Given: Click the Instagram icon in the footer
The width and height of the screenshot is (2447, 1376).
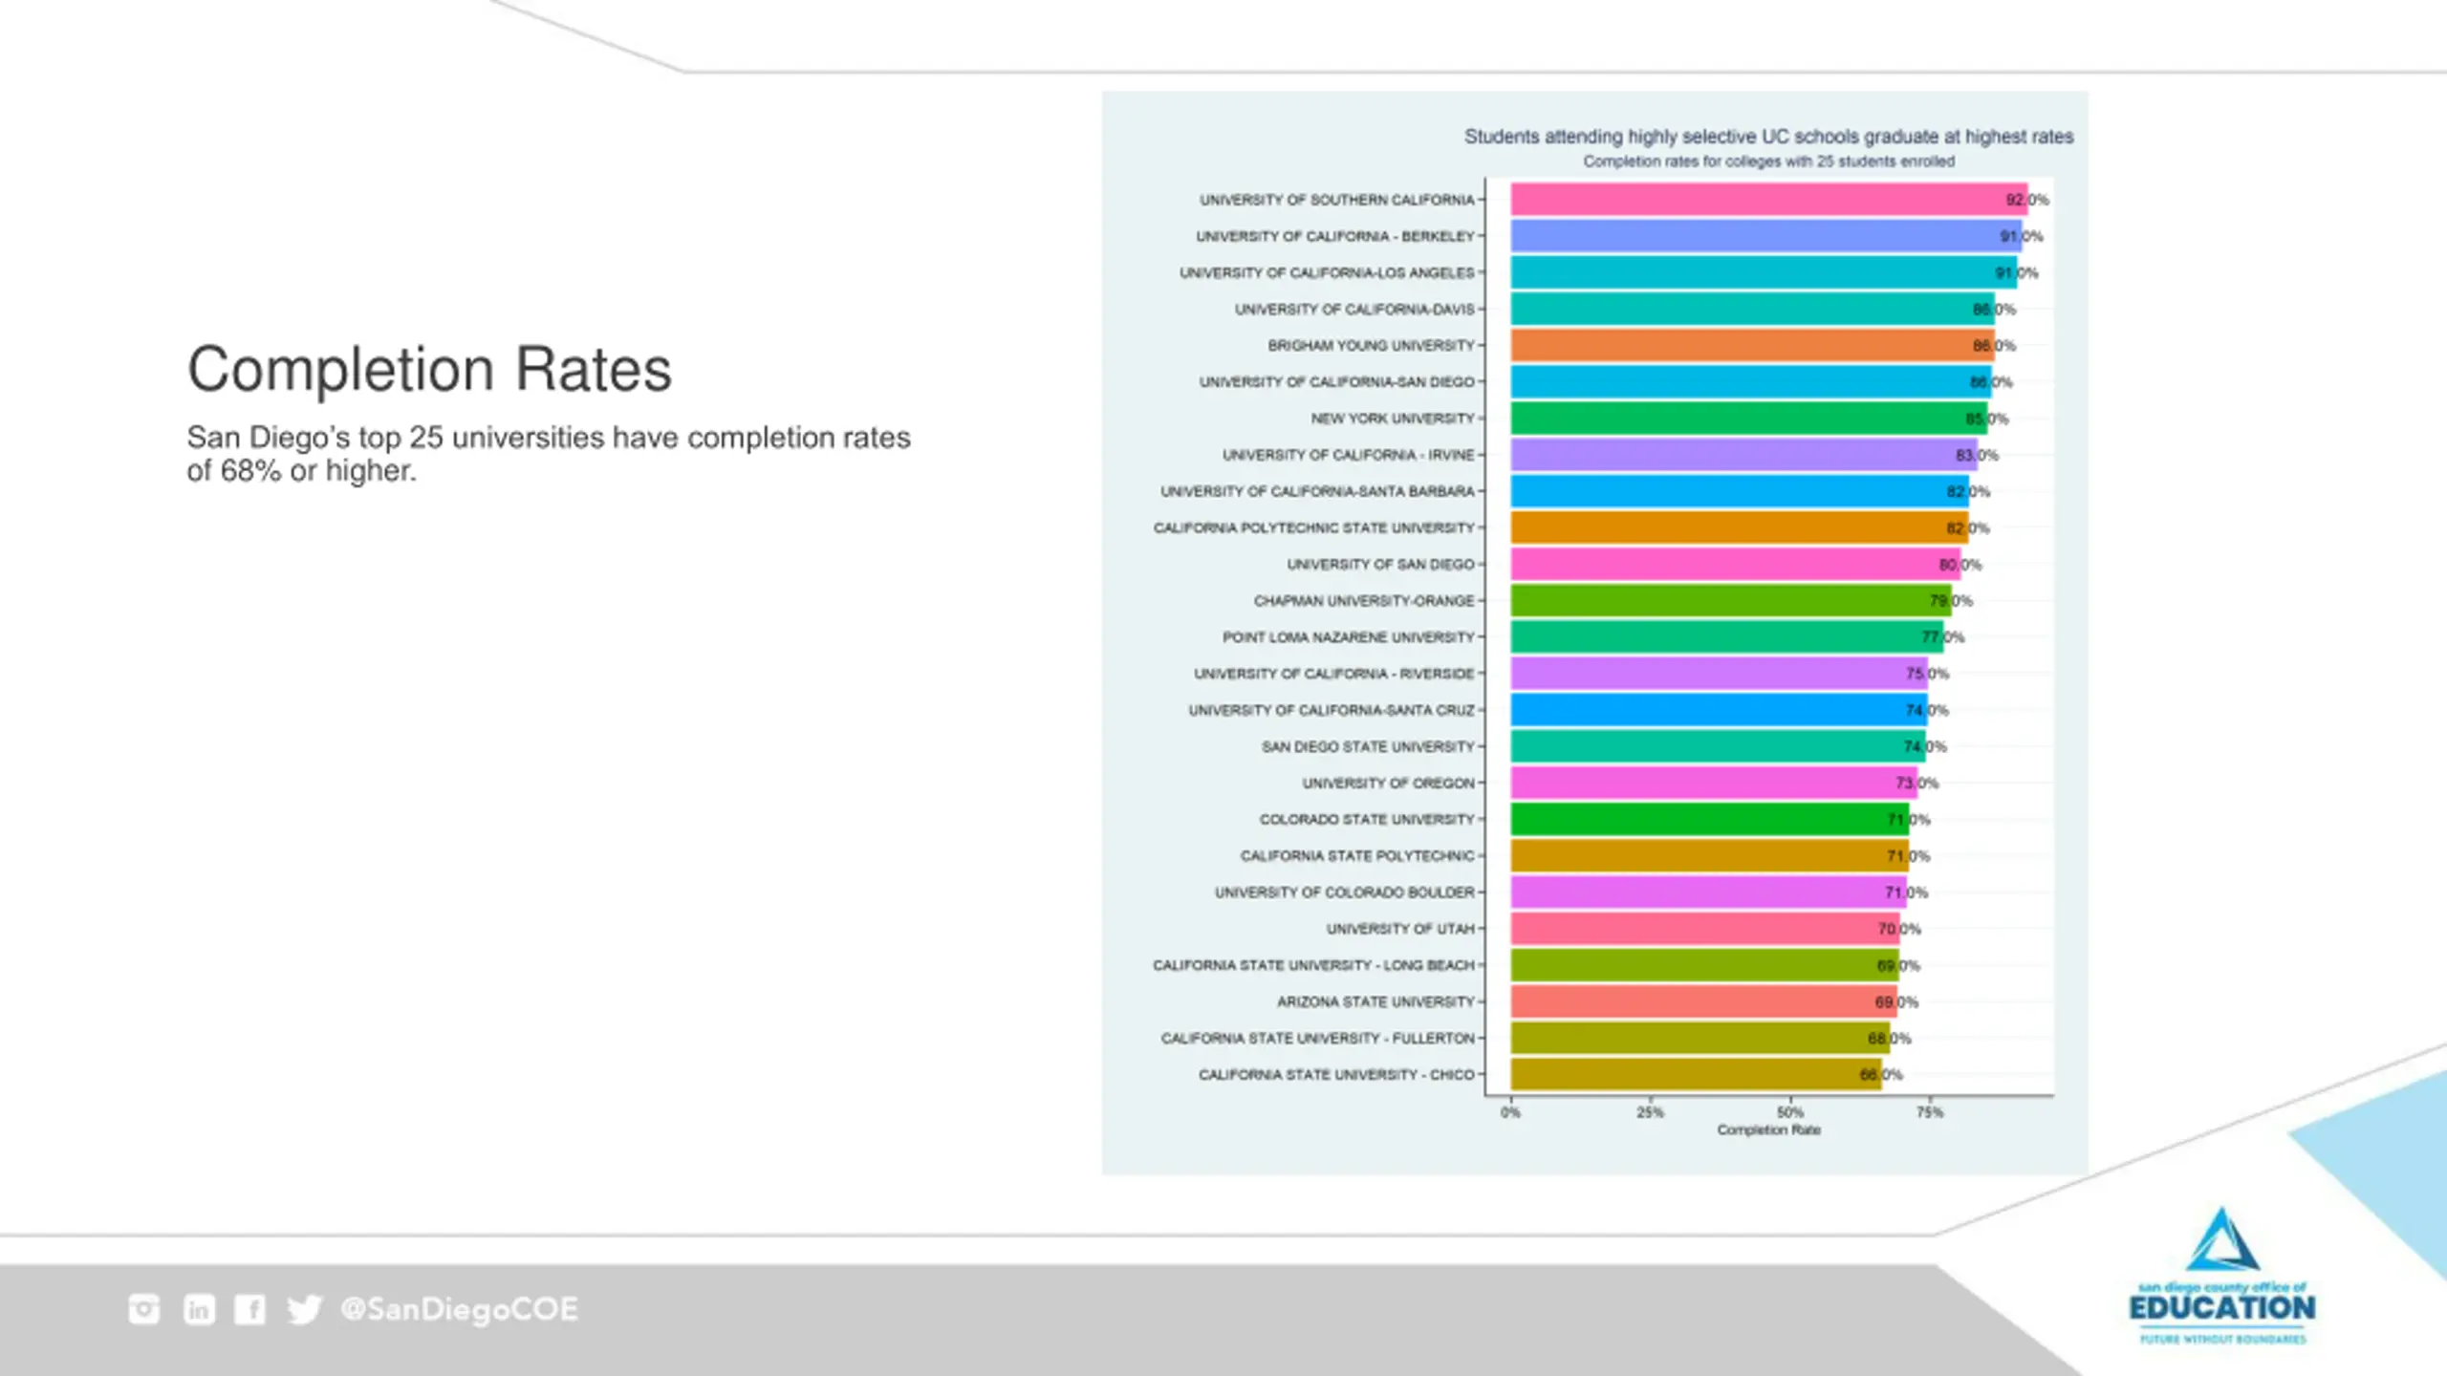Looking at the screenshot, I should pyautogui.click(x=144, y=1308).
